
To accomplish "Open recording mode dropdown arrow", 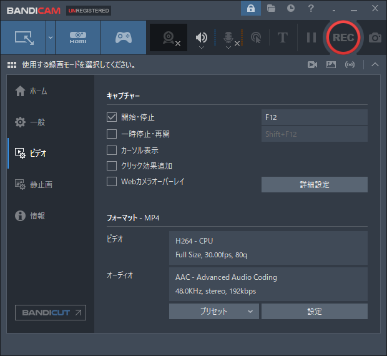I will pos(51,37).
